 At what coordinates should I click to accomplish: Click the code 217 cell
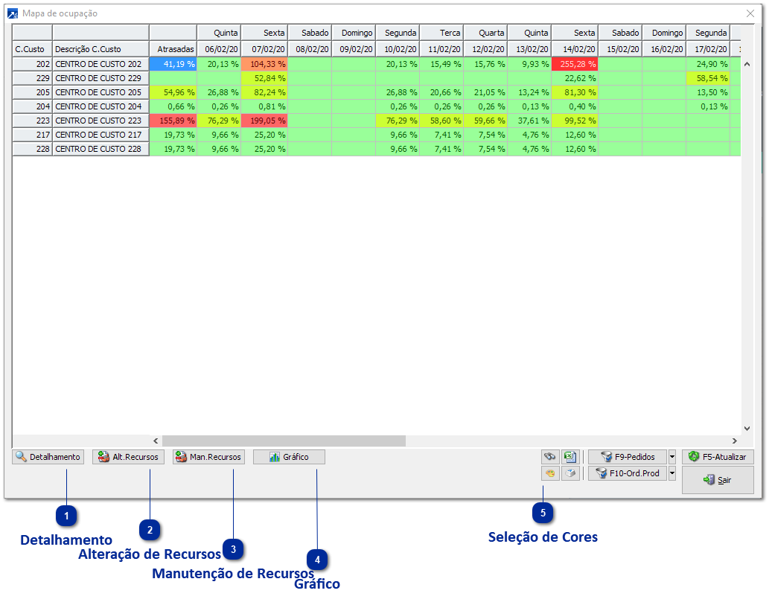[33, 135]
